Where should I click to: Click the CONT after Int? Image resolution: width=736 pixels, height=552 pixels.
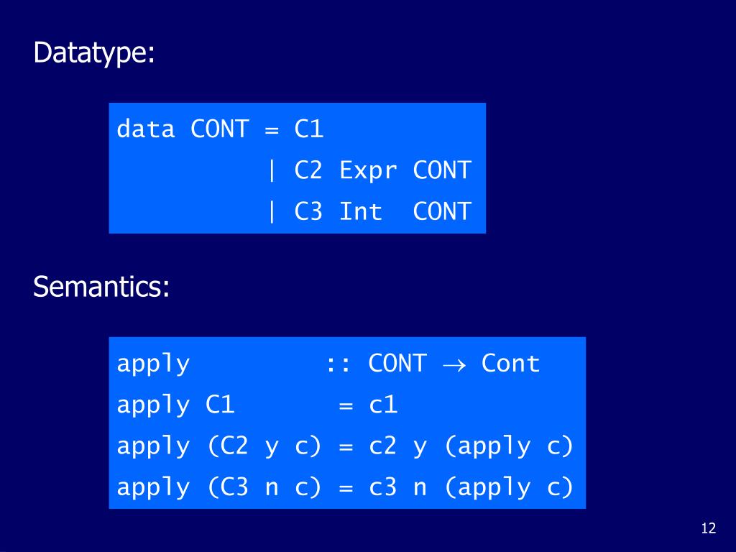[442, 211]
